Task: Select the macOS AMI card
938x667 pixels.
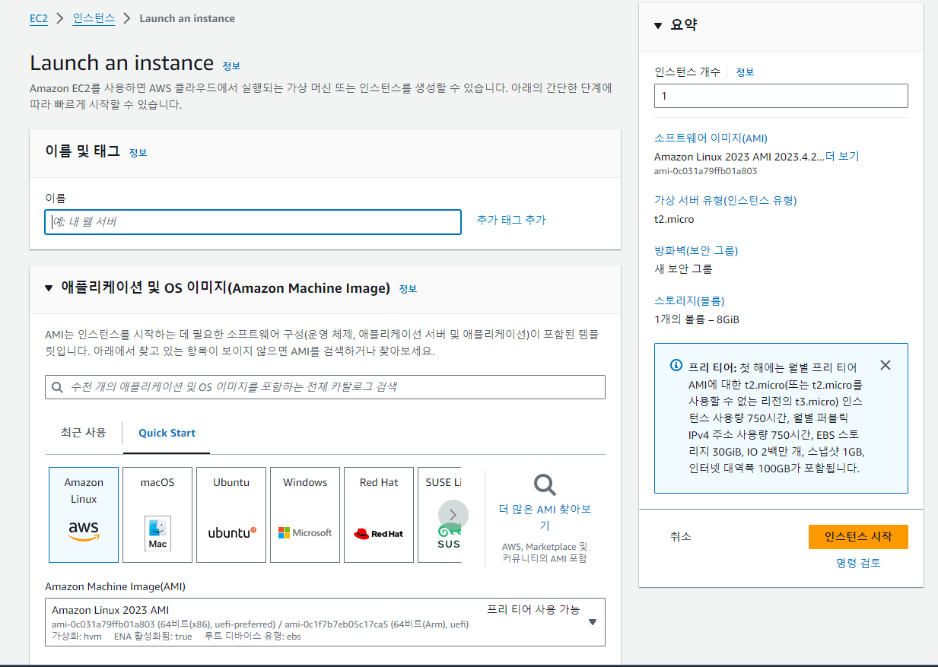Action: click(157, 515)
